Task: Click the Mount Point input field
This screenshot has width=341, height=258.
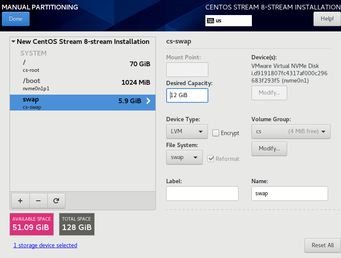Action: [187, 70]
